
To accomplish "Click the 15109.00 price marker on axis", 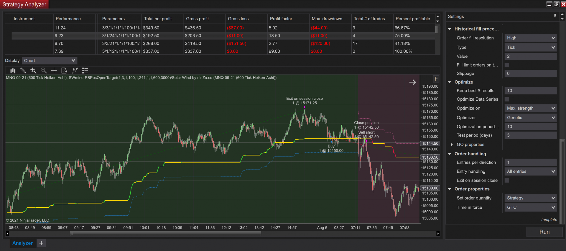I will 430,188.
